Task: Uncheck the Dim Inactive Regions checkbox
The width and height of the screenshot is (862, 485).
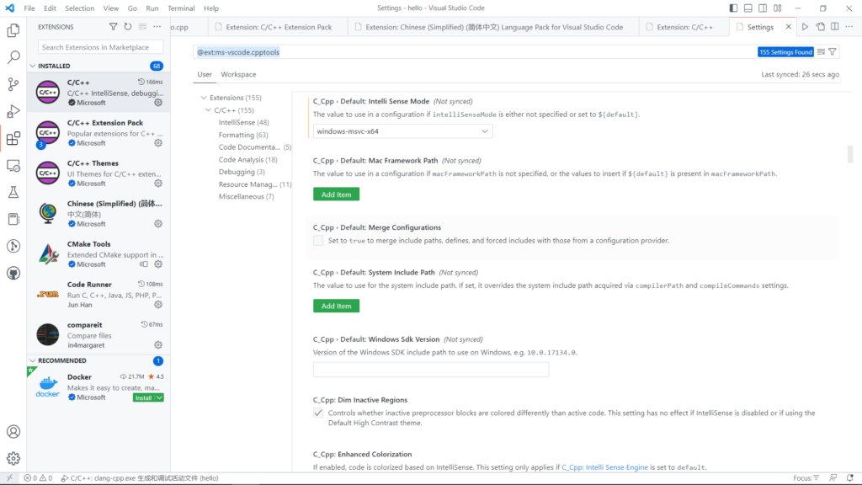Action: point(318,413)
